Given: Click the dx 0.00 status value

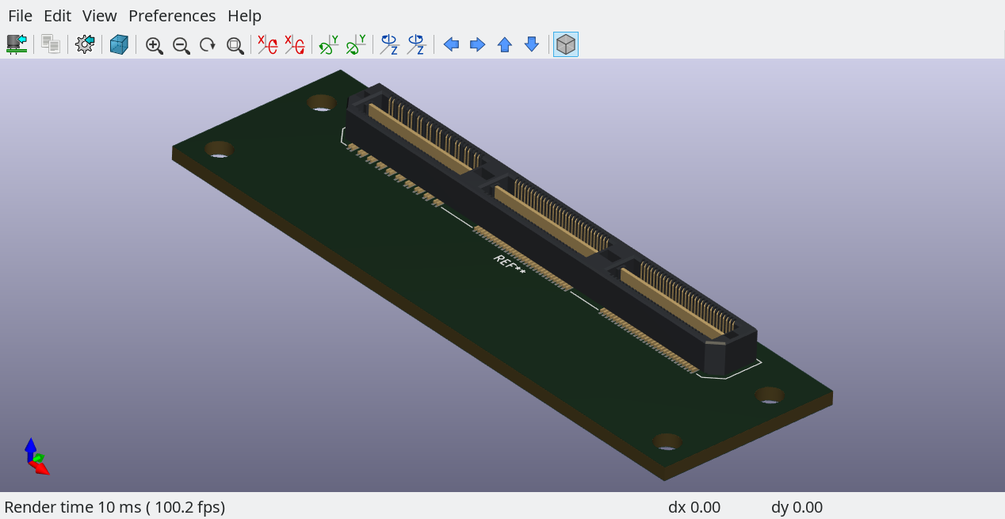Looking at the screenshot, I should (x=694, y=507).
